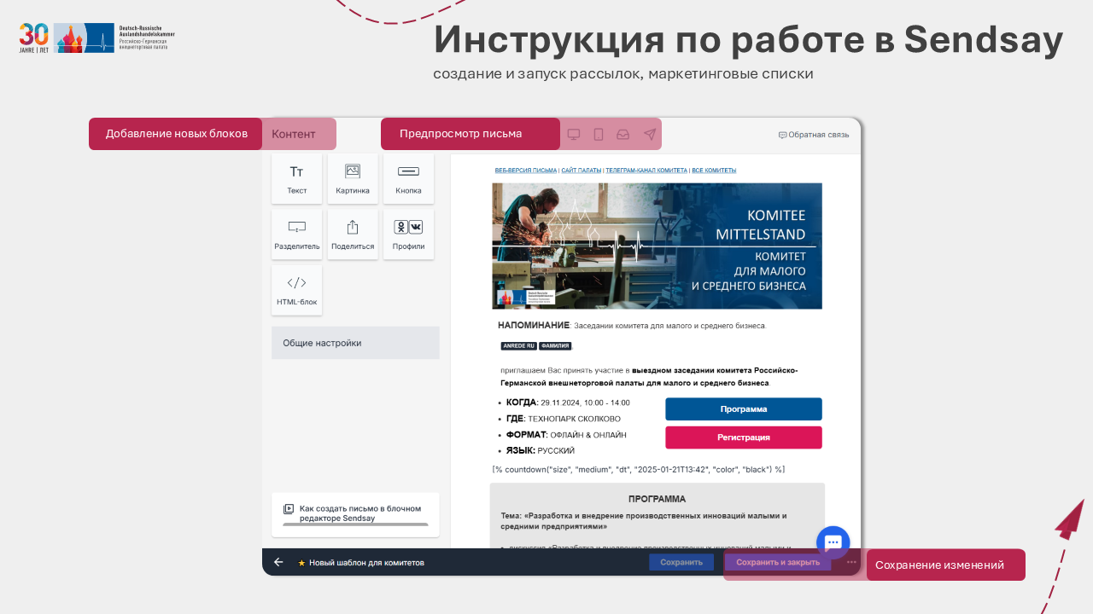1093x614 pixels.
Task: Select the НАПОМИНАНИЕ heading text
Action: (534, 326)
